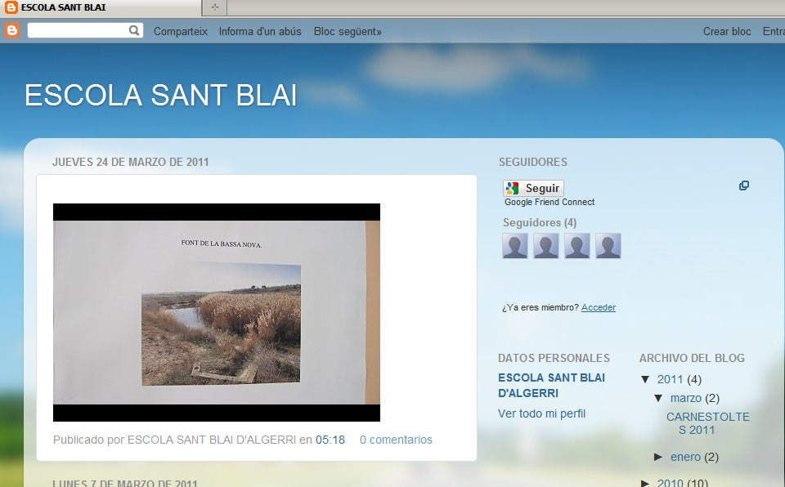Click the Blogger logo in the navbar
This screenshot has height=487, width=785.
coord(12,31)
